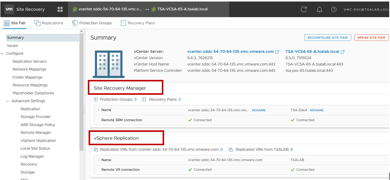Select Network Mappings in the sidebar
390x180 pixels.
point(29,69)
